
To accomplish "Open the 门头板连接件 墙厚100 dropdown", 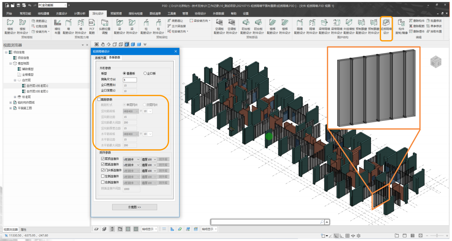I will 149,171.
